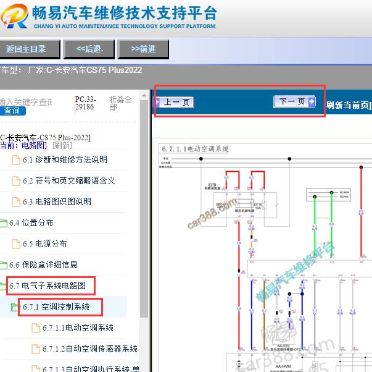
Task: Click folder icon beside 6.7 电气子系统电路图
Action: point(3,286)
